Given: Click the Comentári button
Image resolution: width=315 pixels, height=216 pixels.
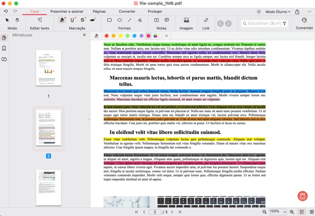Looking at the screenshot, I should 304,23.
